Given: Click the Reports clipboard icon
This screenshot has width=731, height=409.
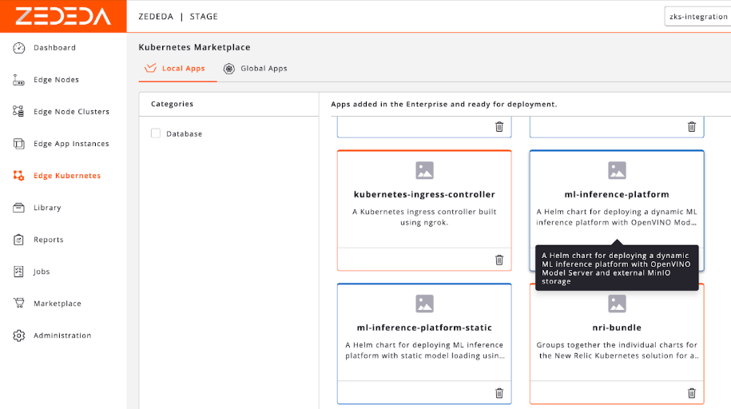Looking at the screenshot, I should (x=19, y=240).
